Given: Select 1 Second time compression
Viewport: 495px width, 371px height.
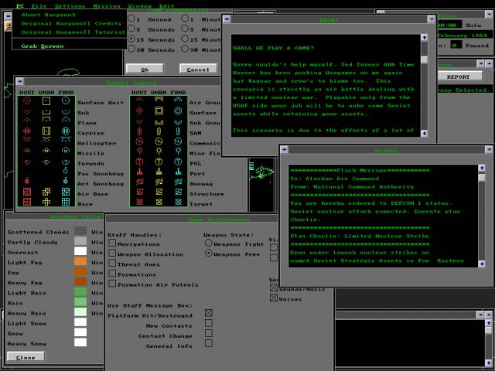Looking at the screenshot, I should click(131, 19).
